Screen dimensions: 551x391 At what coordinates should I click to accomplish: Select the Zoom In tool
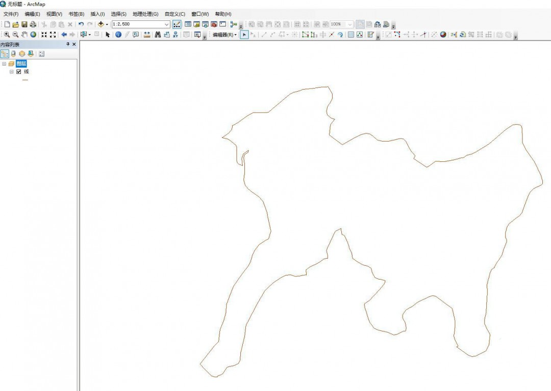click(7, 35)
